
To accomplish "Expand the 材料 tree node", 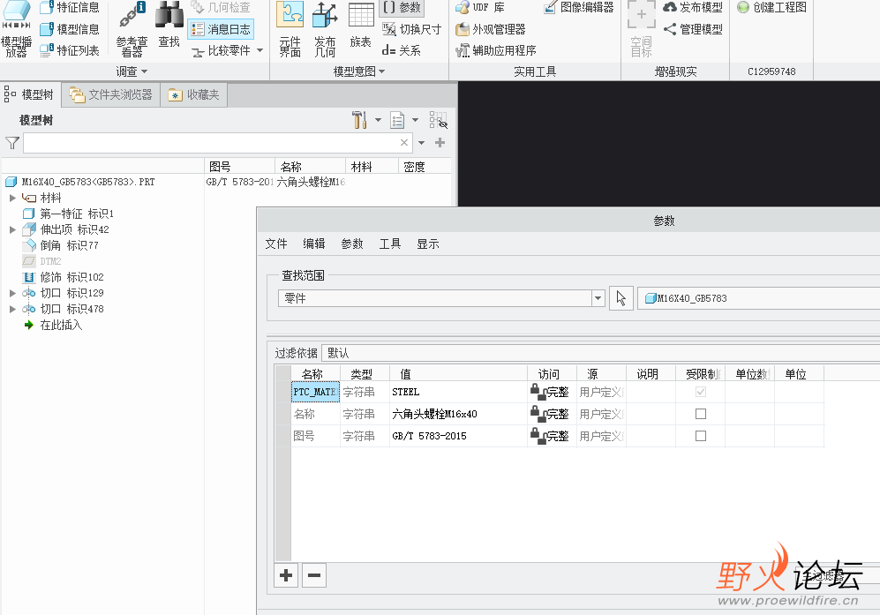I will pyautogui.click(x=12, y=198).
